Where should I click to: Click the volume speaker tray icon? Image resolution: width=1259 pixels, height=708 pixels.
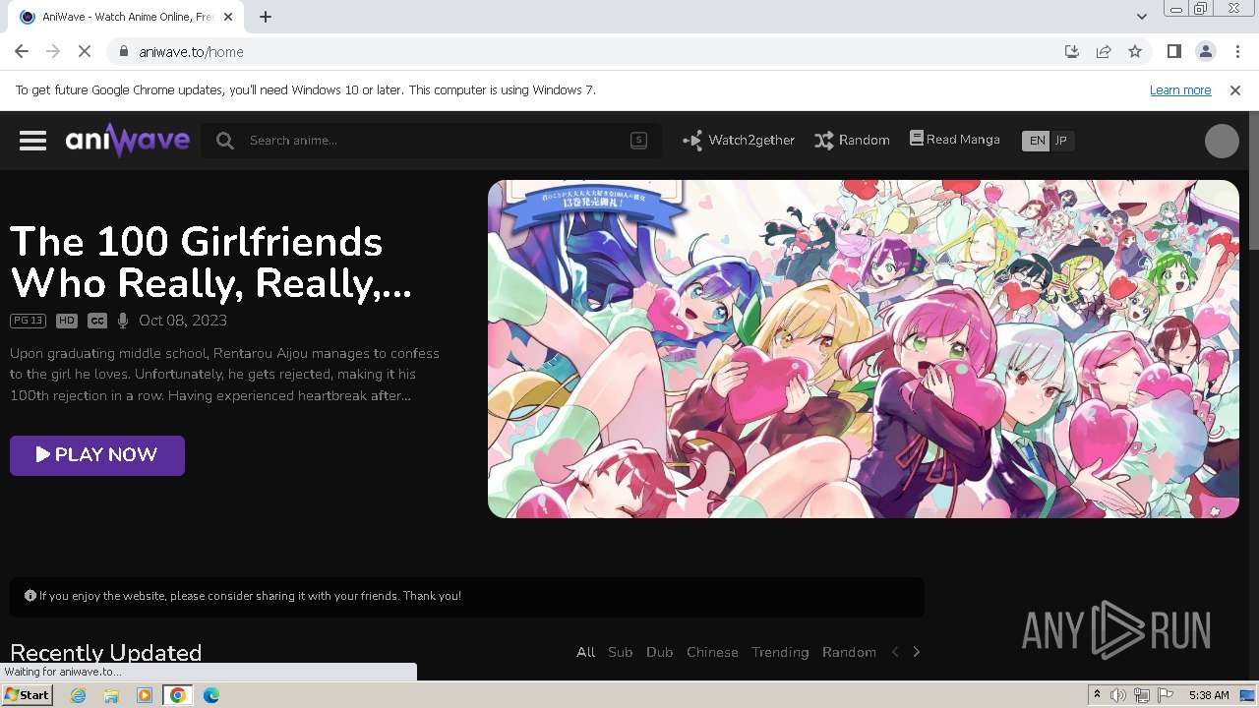1118,695
